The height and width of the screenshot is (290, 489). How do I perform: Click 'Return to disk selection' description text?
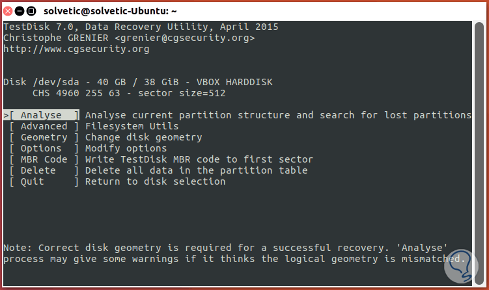pyautogui.click(x=155, y=181)
